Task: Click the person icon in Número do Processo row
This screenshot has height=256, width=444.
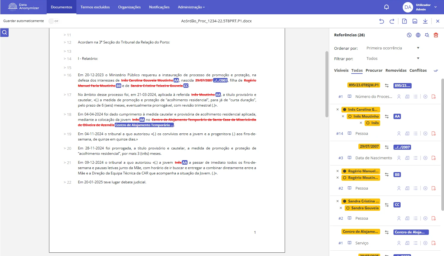Action: coord(399,97)
